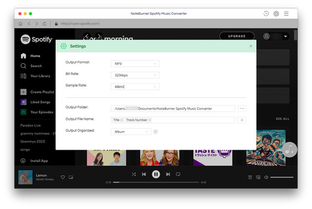Expand the Sample Rate 48kHZ dropdown
The width and height of the screenshot is (312, 209).
point(135,87)
